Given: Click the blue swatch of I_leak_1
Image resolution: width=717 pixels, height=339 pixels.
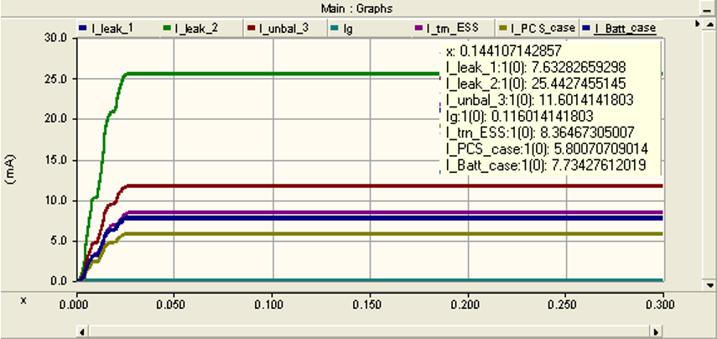Looking at the screenshot, I should (83, 29).
